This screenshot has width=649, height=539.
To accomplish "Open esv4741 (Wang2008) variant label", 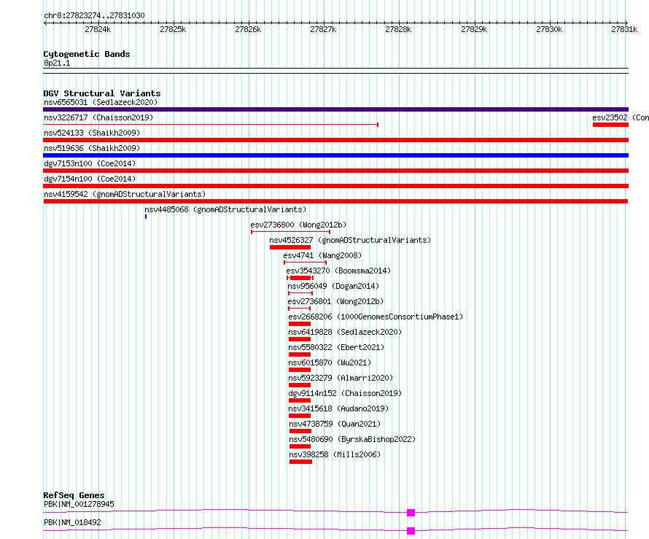I will [322, 255].
